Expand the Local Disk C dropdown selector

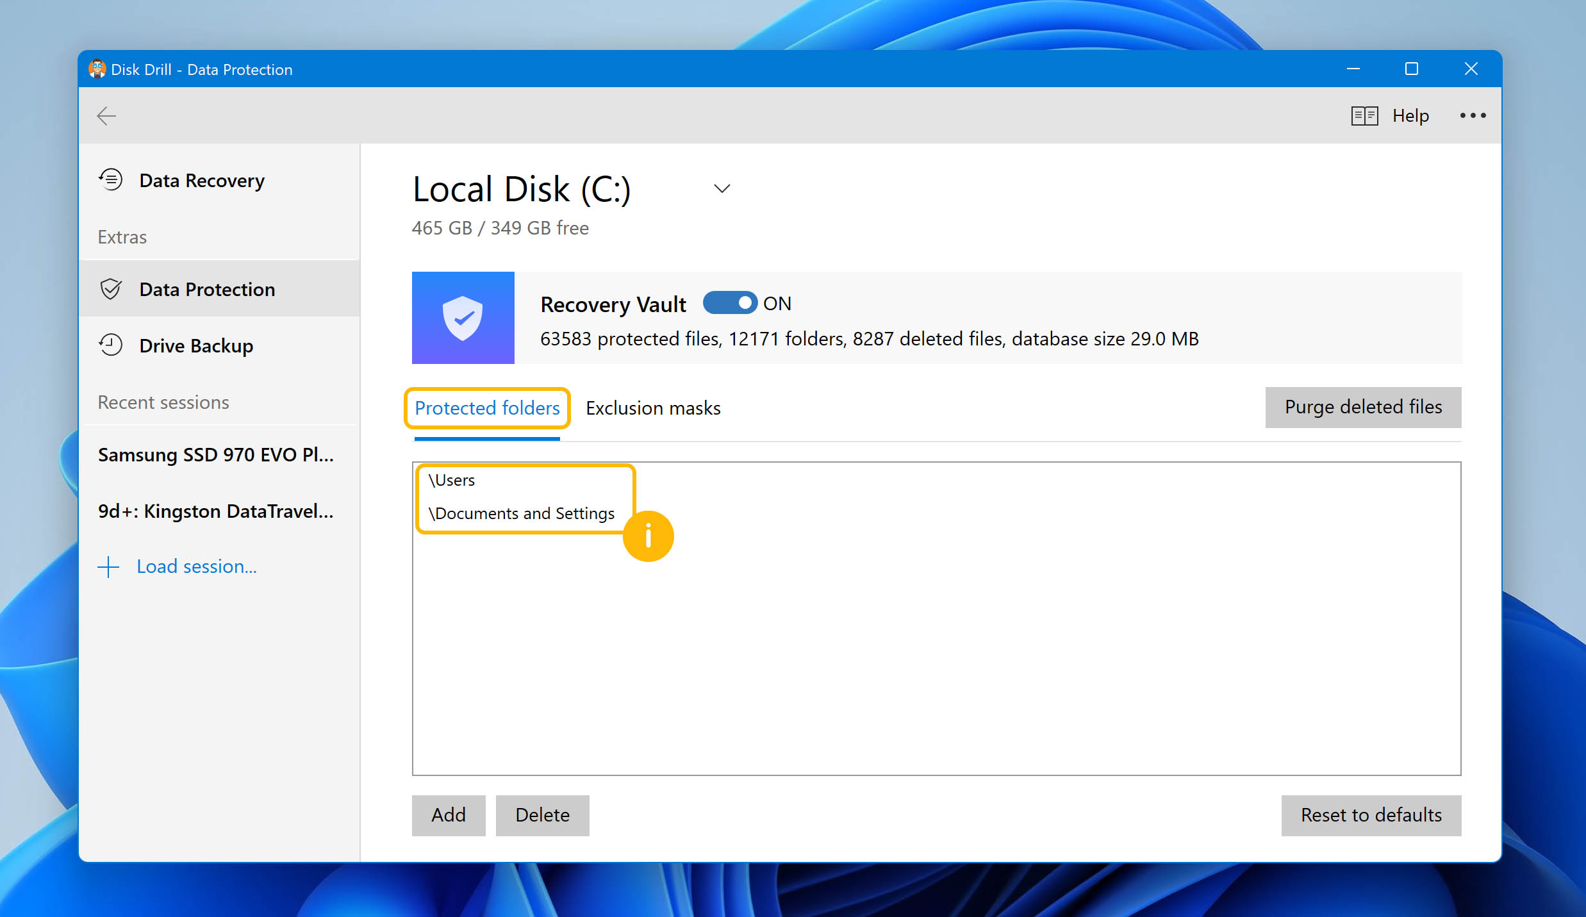pos(722,188)
